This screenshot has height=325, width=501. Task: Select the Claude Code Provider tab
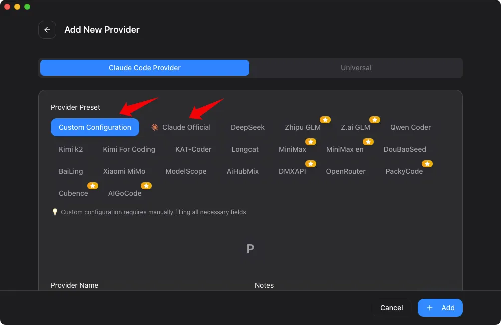coord(144,68)
